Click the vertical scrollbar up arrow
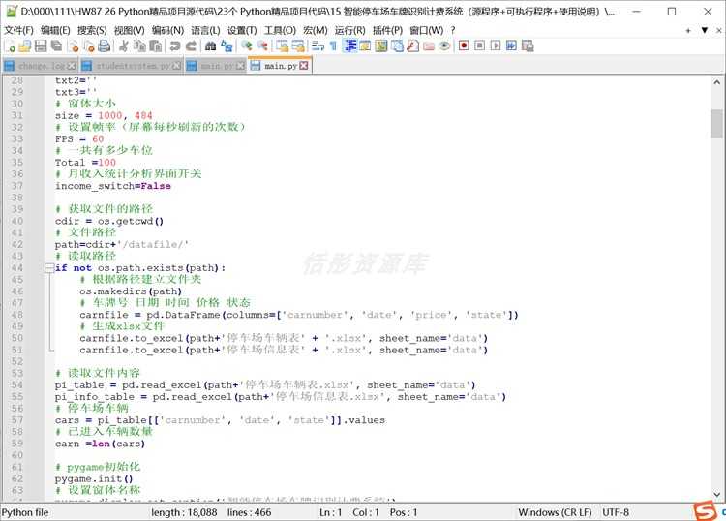 click(x=716, y=82)
